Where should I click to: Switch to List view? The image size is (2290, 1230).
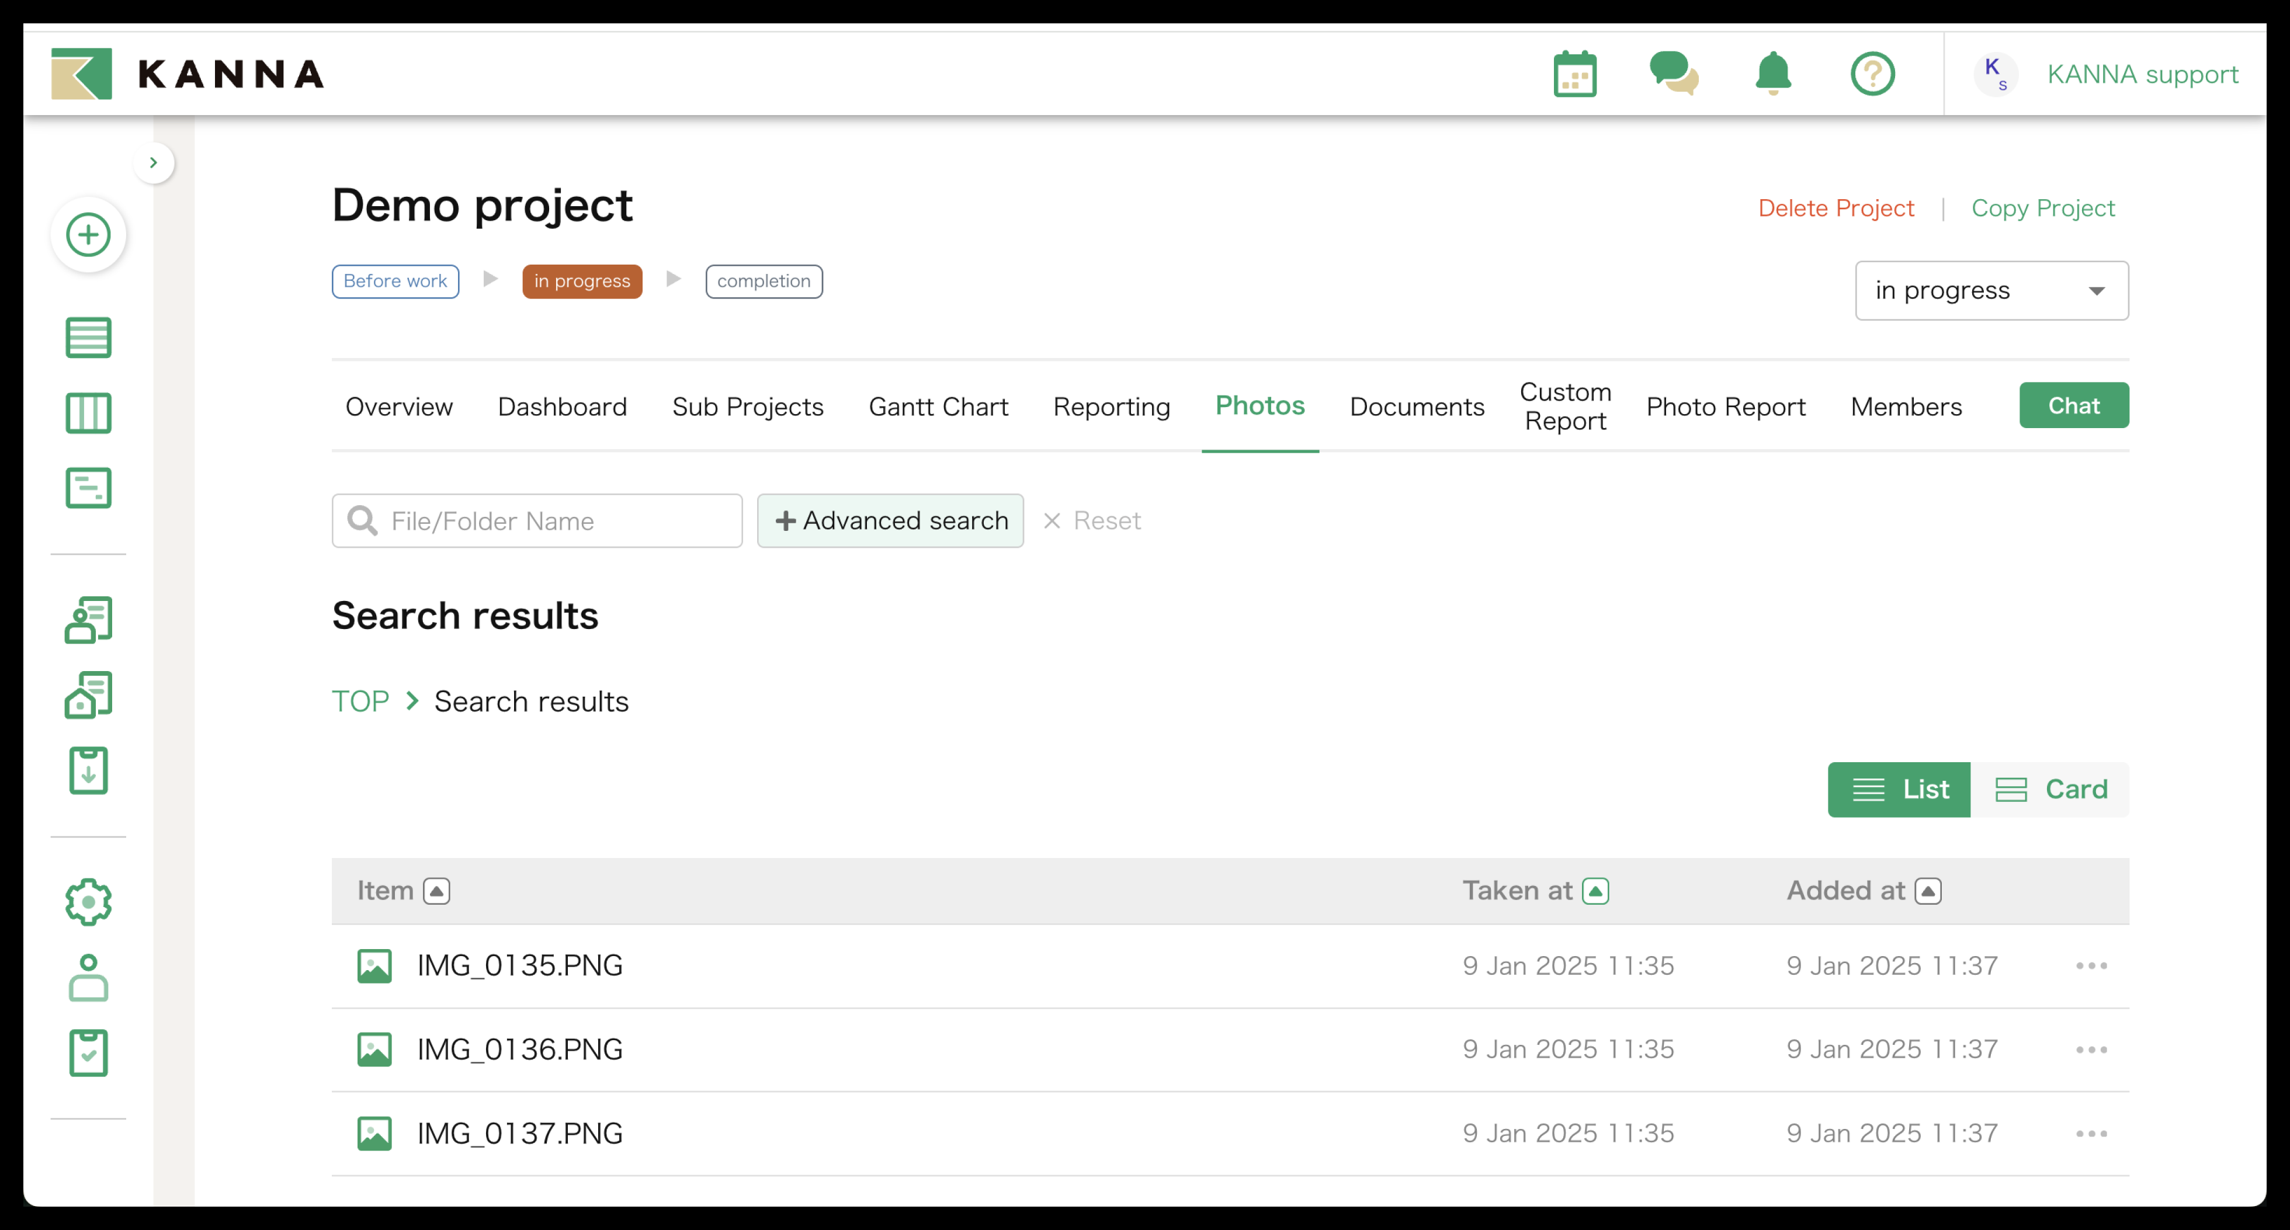(1899, 789)
